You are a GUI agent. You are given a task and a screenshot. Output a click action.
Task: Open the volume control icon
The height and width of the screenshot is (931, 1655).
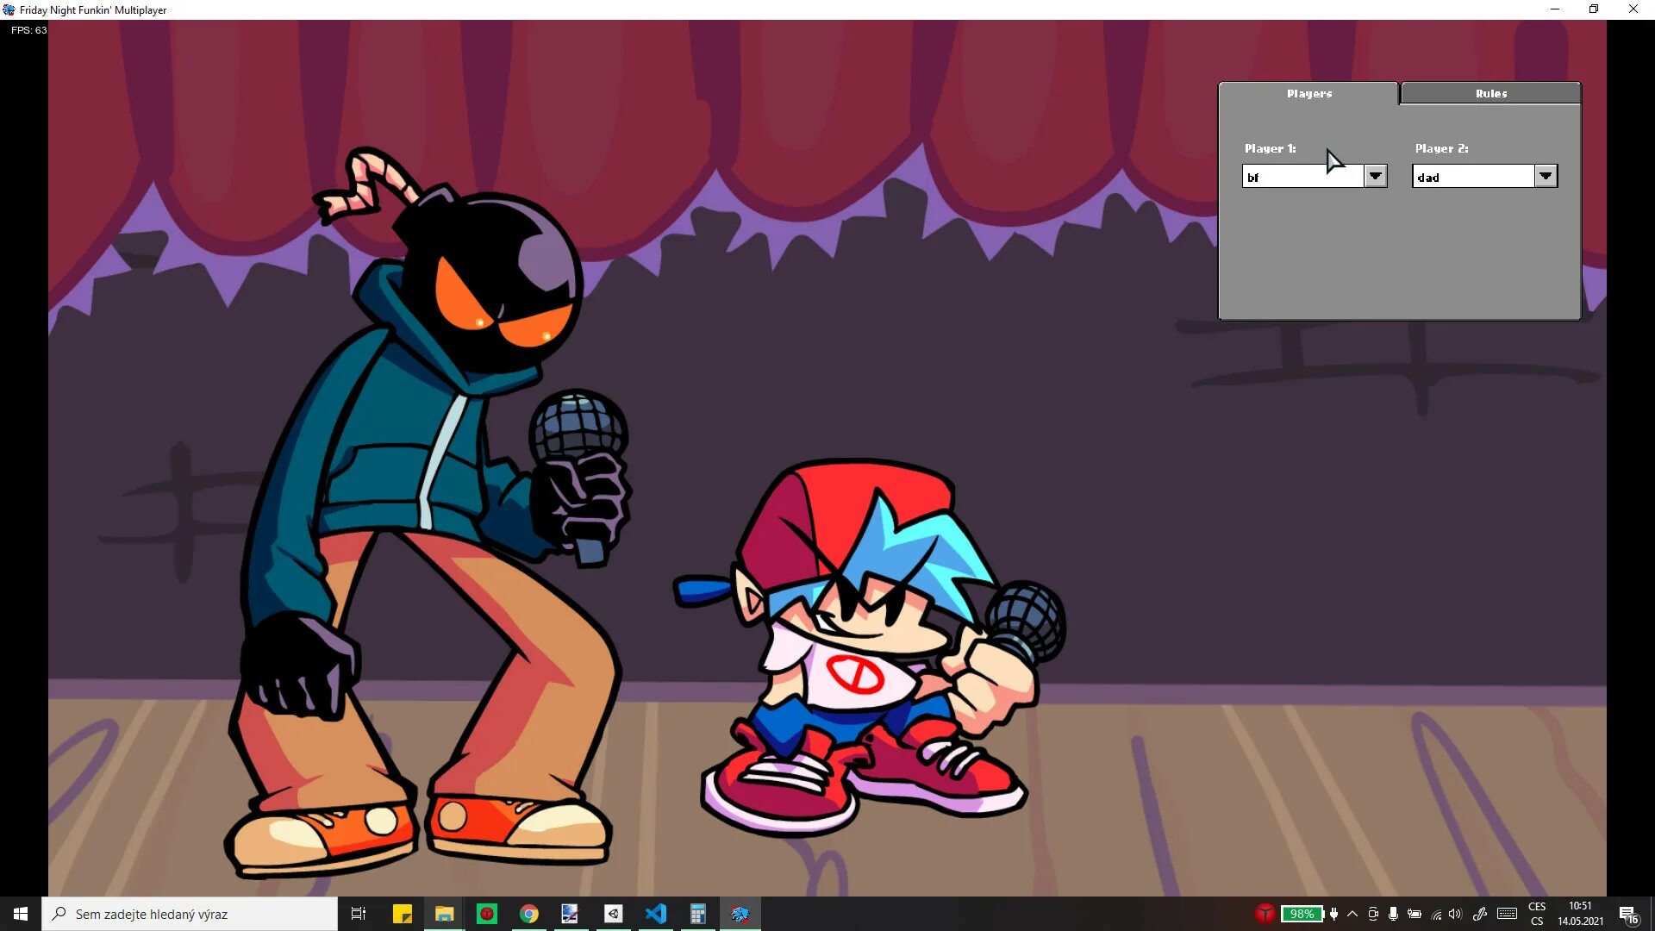[1455, 914]
